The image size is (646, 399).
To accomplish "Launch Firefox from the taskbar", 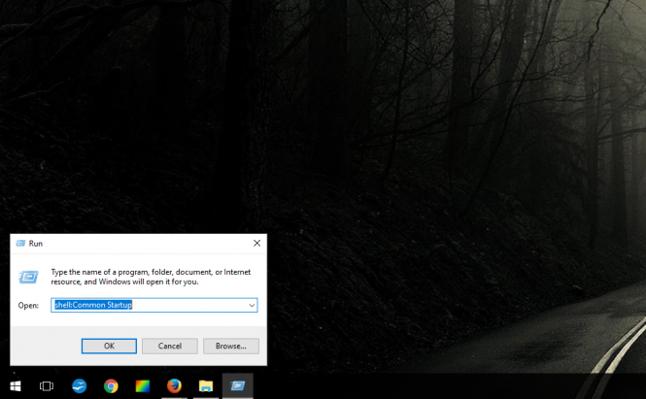I will point(174,386).
